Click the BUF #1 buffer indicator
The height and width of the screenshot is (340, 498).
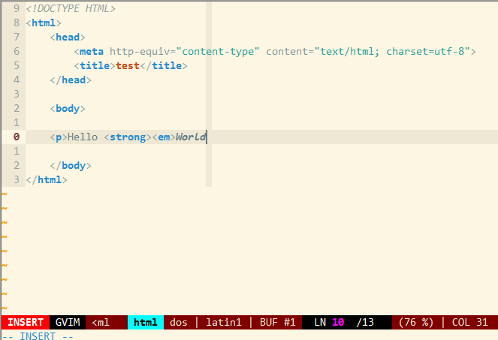coord(277,322)
